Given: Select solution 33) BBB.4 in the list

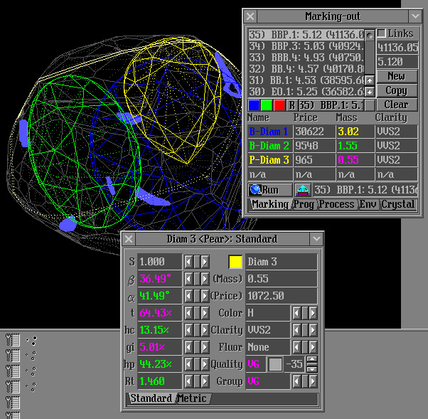Looking at the screenshot, I should pos(306,57).
